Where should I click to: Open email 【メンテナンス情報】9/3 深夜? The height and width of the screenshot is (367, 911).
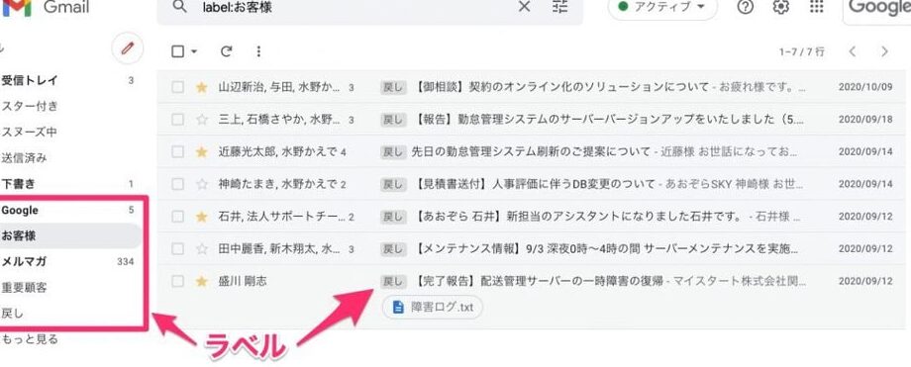click(x=531, y=249)
